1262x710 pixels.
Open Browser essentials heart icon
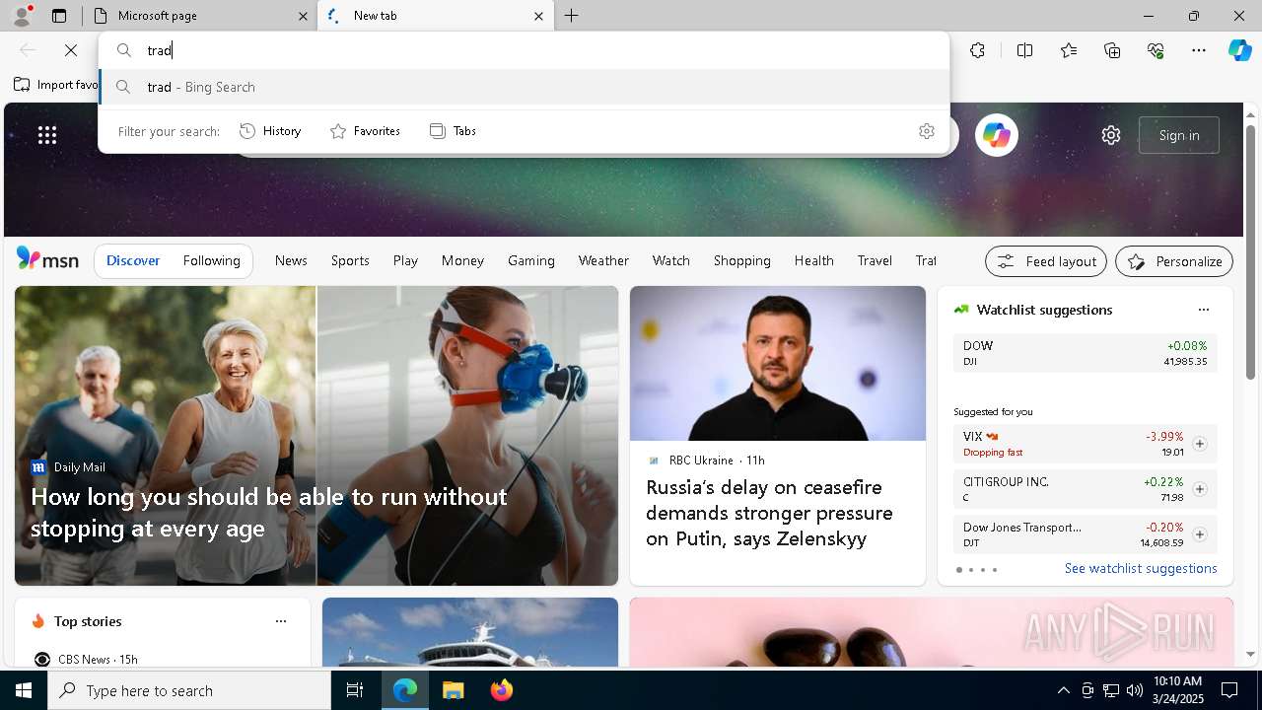tap(1156, 50)
